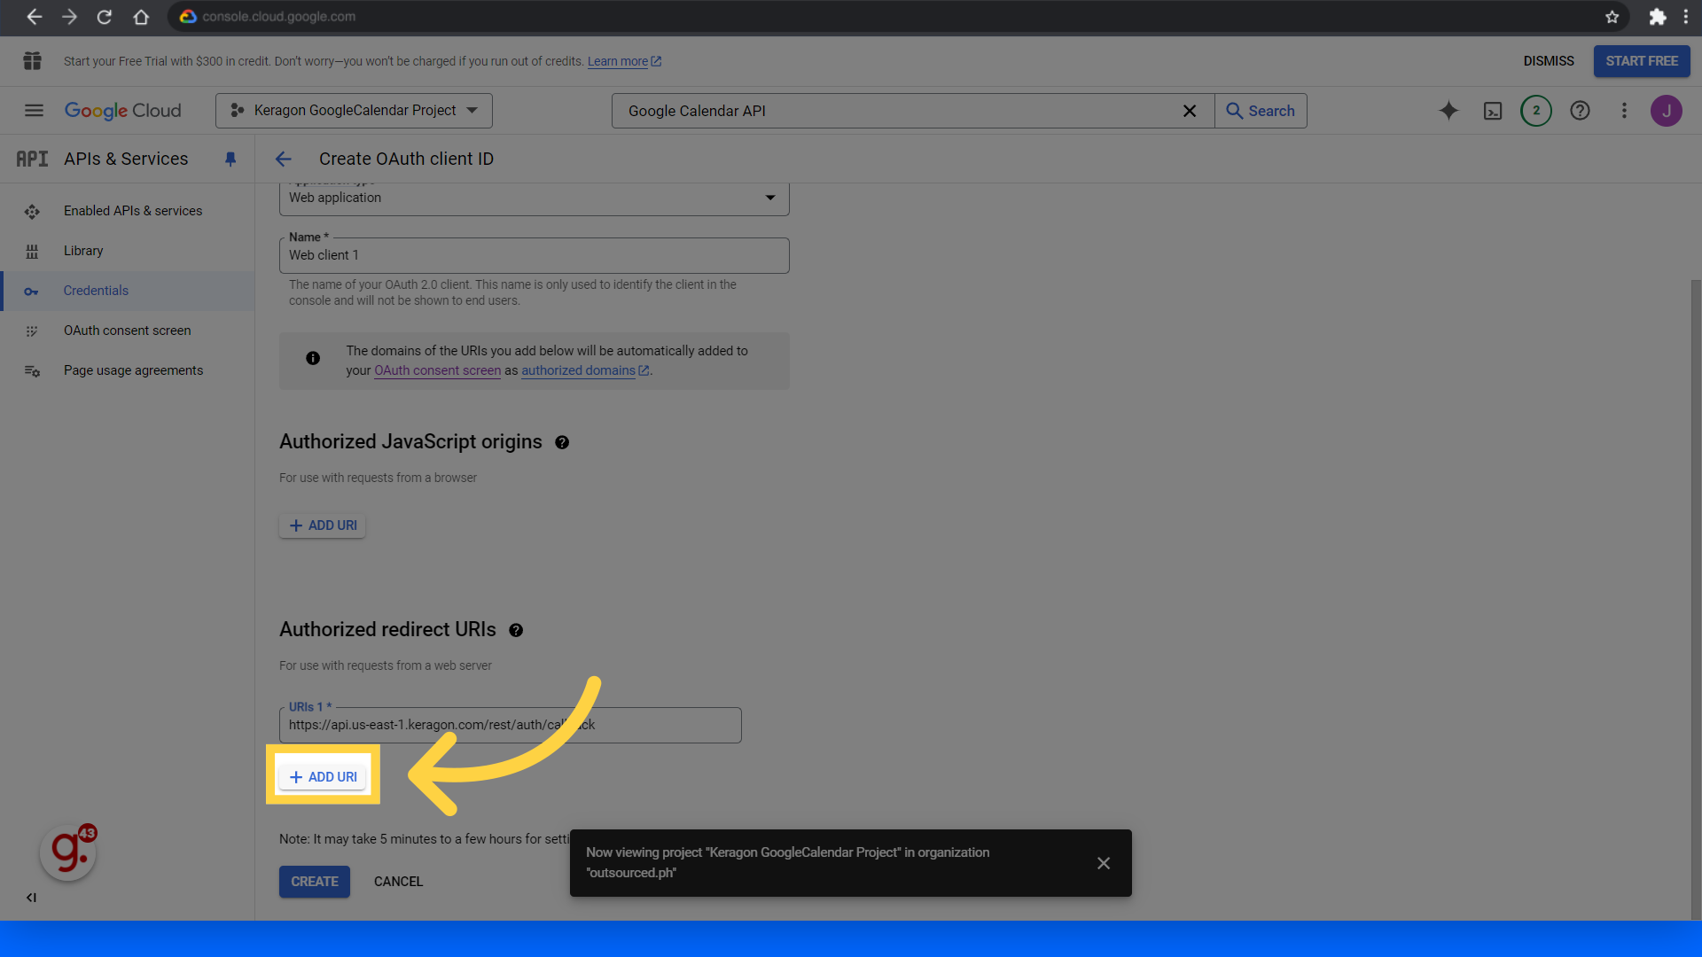Add URI under Authorized redirect URIs
1702x957 pixels.
(x=323, y=777)
